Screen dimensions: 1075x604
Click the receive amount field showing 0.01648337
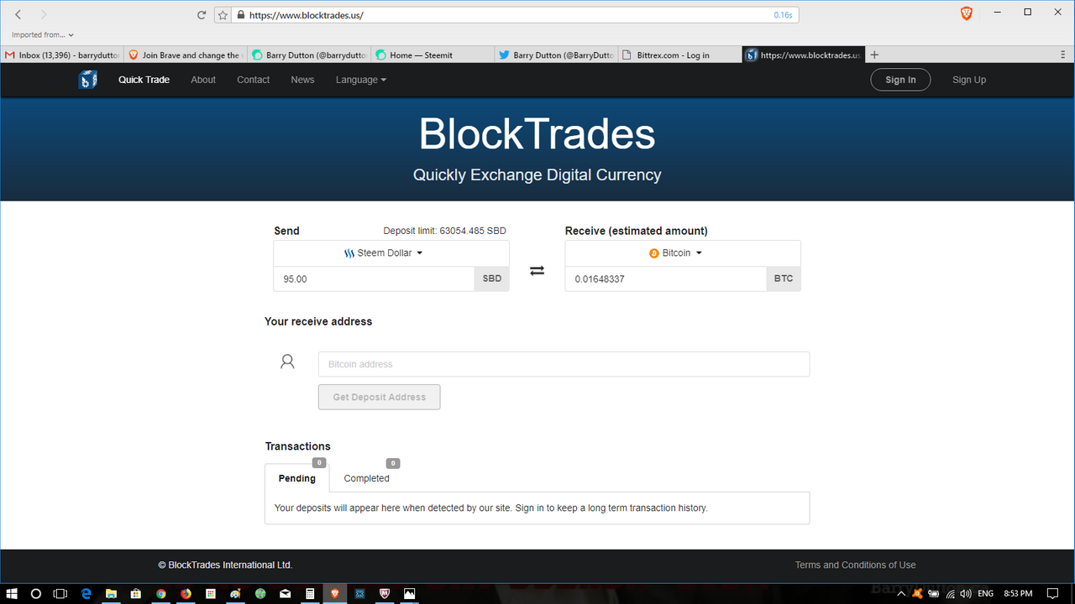[x=665, y=279]
